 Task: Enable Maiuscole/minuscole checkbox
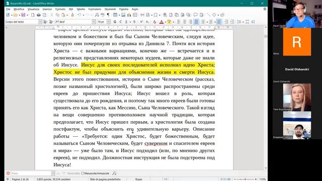83,173
